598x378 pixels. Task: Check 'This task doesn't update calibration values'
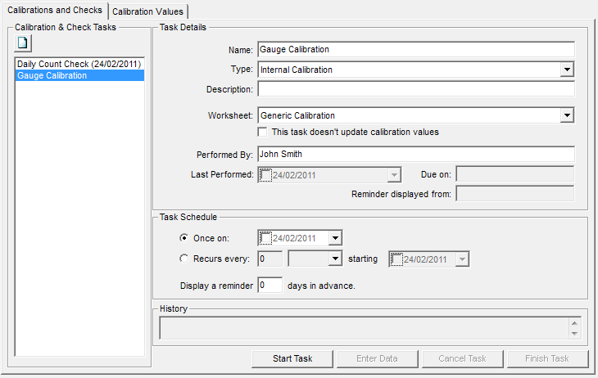(x=263, y=132)
